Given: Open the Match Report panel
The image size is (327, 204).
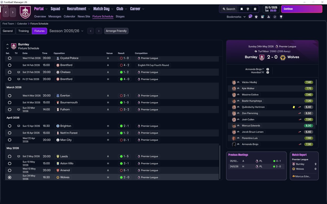Looking at the screenshot, I should [x=304, y=166].
